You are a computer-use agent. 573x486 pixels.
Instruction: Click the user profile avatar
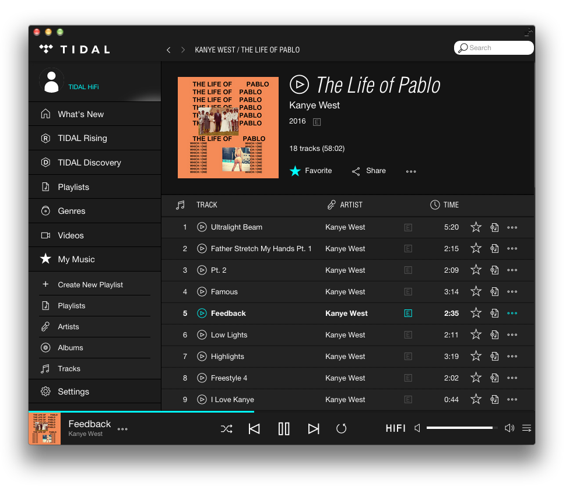point(51,81)
